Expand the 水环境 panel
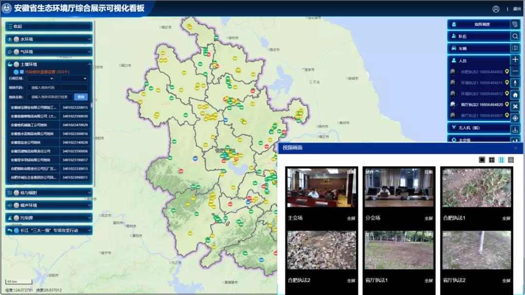 49,39
